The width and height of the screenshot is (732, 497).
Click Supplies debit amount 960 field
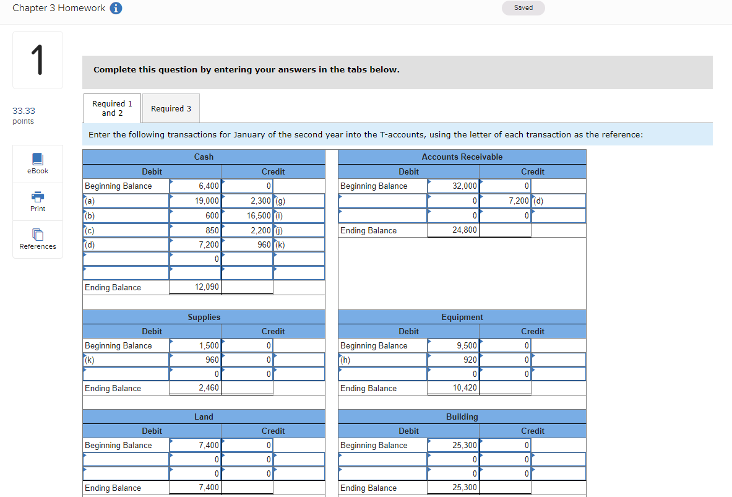point(195,360)
